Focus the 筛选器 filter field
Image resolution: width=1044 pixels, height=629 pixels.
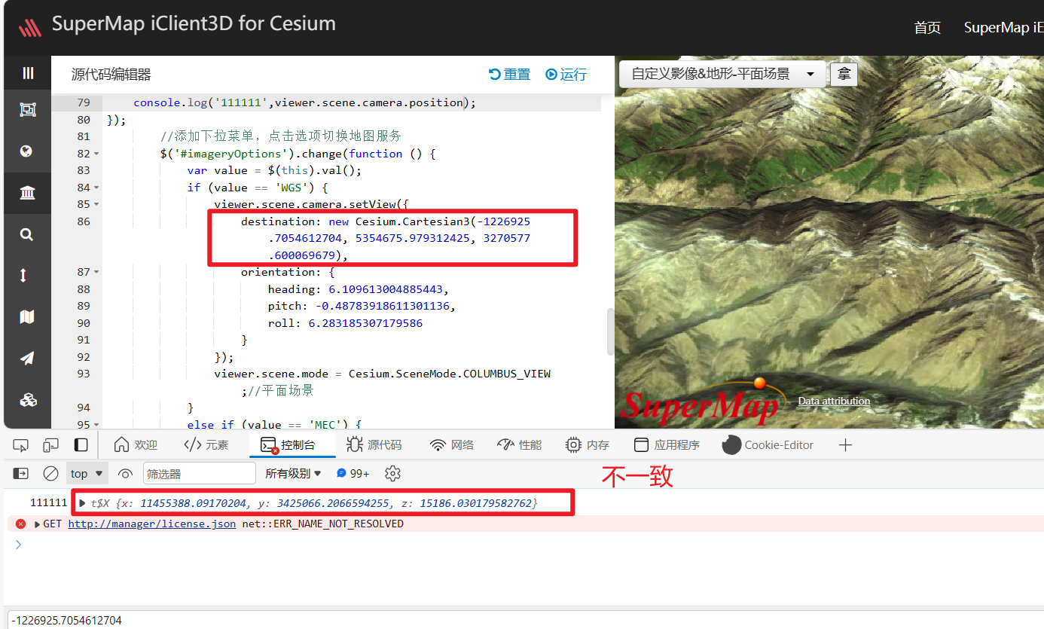tap(200, 473)
